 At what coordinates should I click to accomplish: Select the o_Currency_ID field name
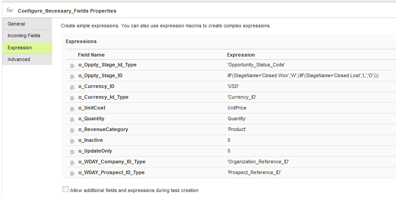coord(96,86)
